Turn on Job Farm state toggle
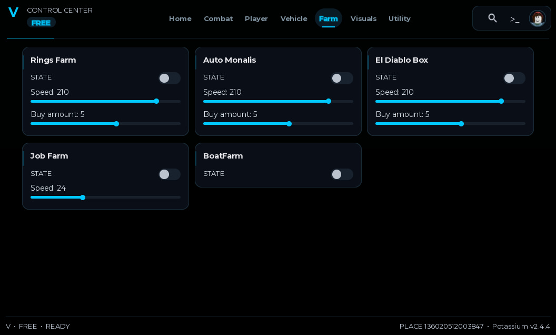 (x=170, y=174)
